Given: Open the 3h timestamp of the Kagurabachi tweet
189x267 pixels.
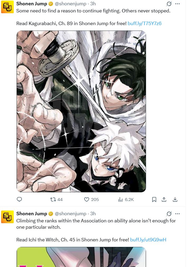Looking at the screenshot, I should 93,4.
